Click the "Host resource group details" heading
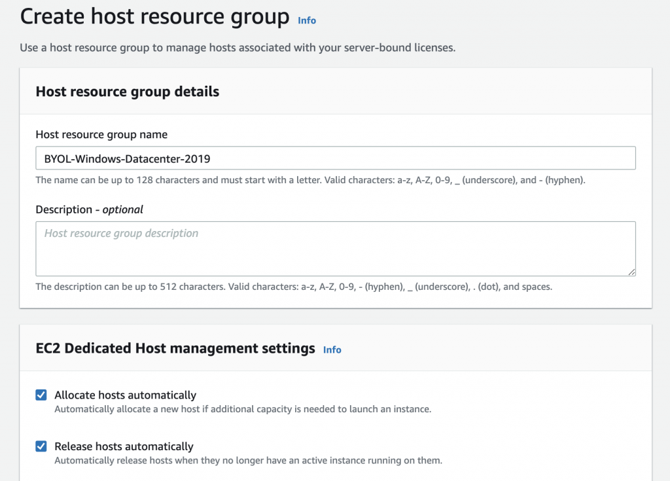 click(127, 92)
